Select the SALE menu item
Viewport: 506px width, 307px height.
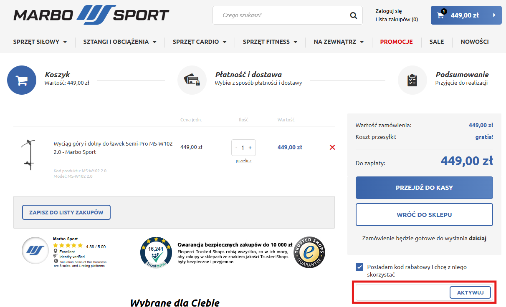[x=437, y=42]
